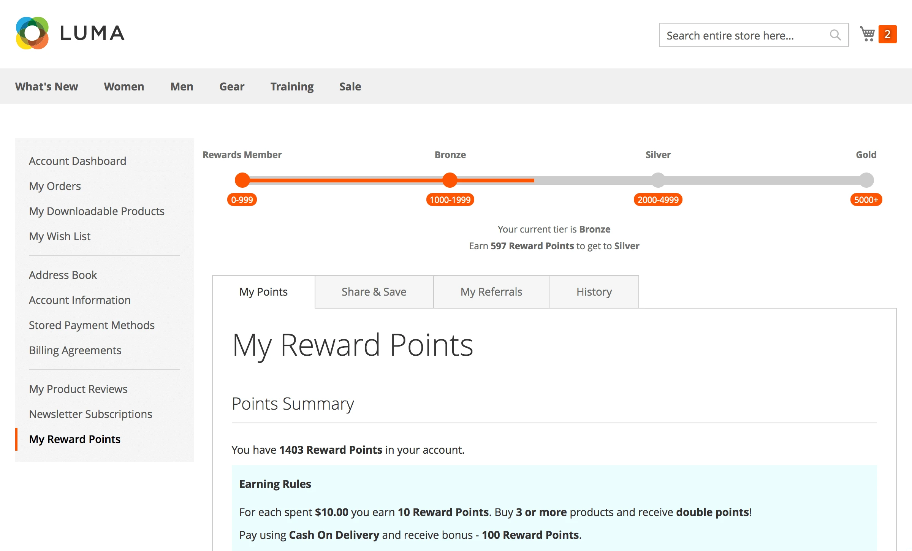Click the 1000-1999 points range badge
The image size is (912, 551).
pos(450,199)
